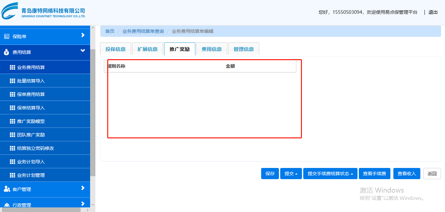Switch to the 管理信息 tab
445x212 pixels.
(244, 49)
